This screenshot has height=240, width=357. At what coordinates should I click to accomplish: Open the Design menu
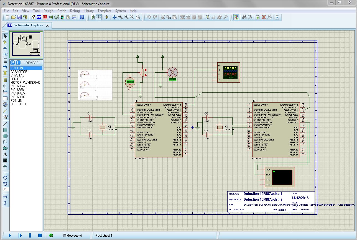click(x=48, y=11)
